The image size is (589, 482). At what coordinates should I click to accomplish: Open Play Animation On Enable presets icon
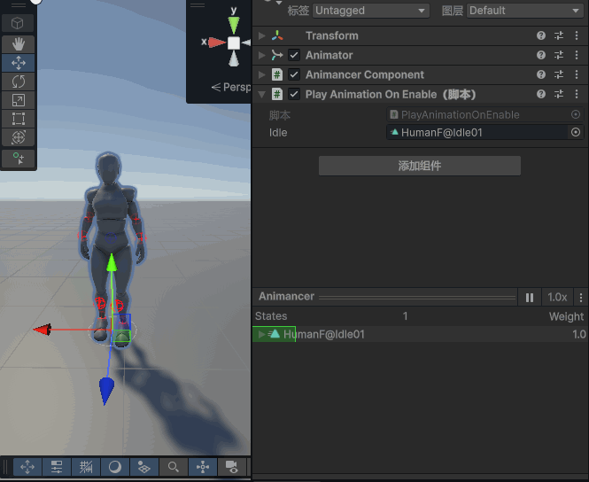tap(559, 94)
